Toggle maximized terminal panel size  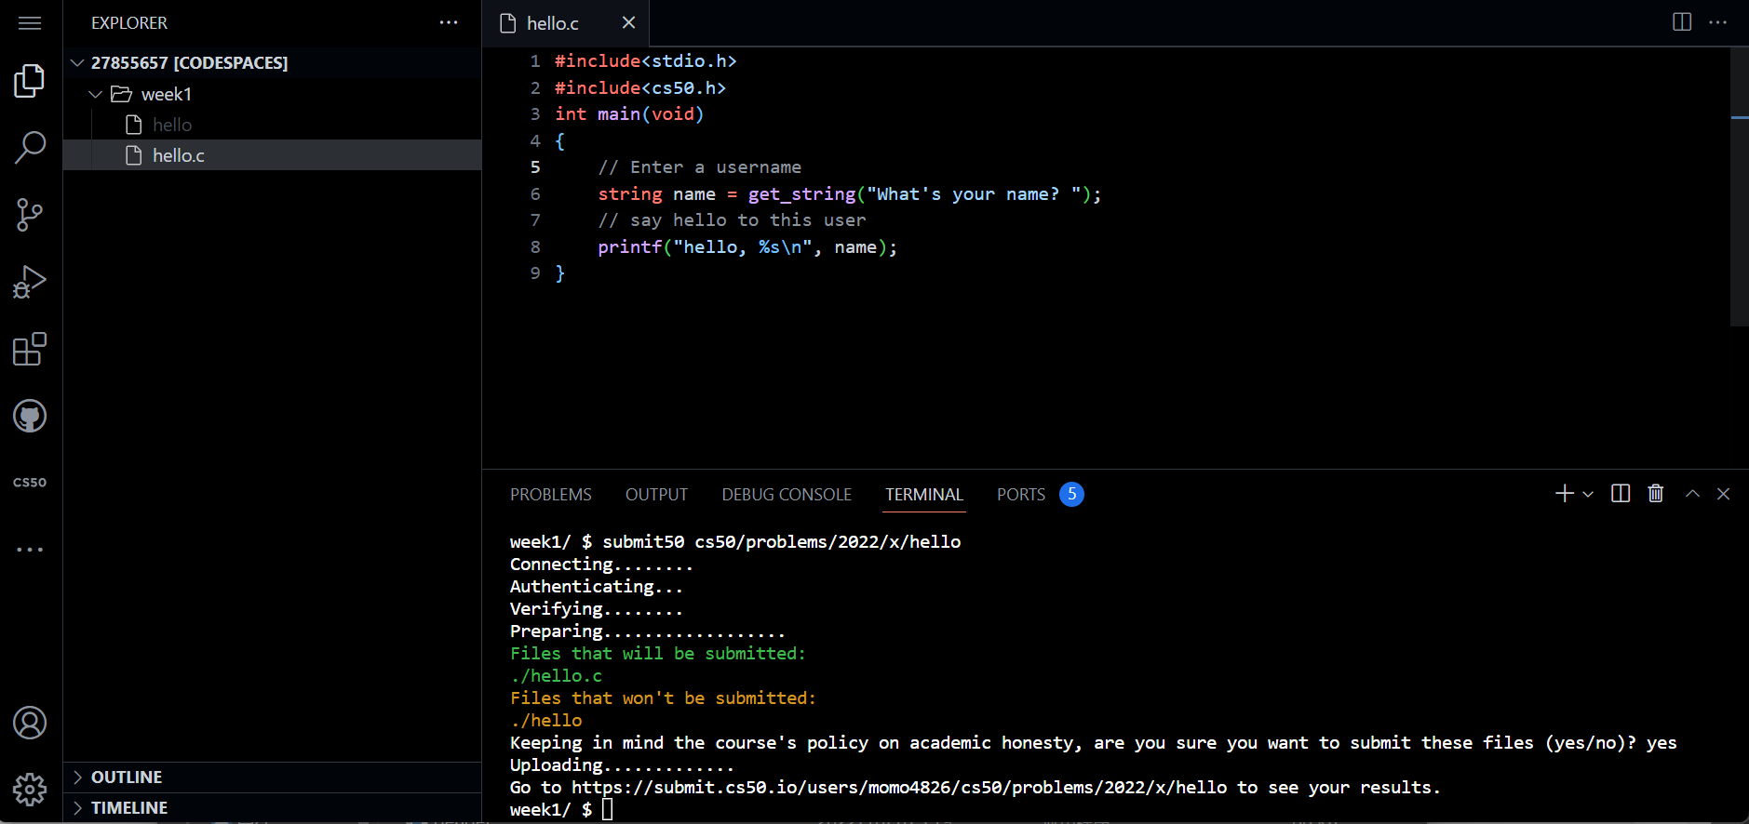1692,494
